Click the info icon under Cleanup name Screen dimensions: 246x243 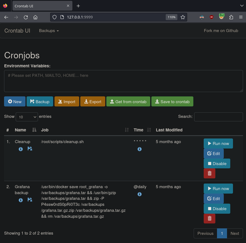tap(21, 149)
